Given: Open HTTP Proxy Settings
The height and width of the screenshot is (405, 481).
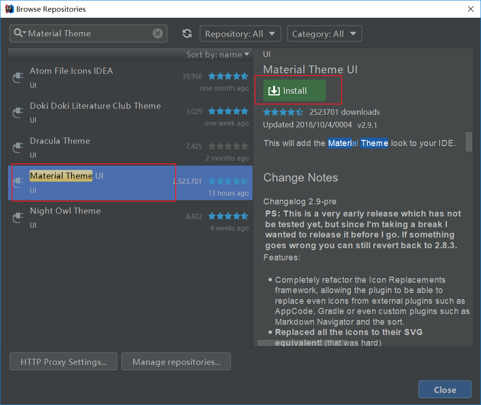Looking at the screenshot, I should coord(63,362).
